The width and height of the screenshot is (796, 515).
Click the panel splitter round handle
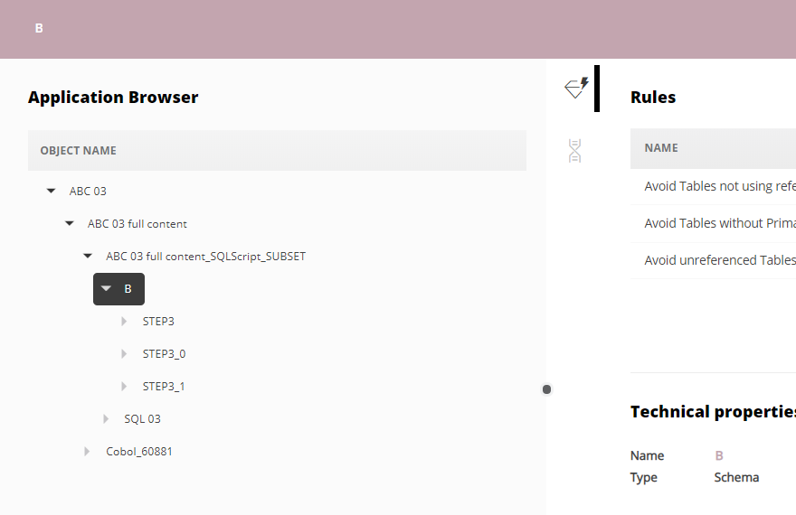click(546, 389)
